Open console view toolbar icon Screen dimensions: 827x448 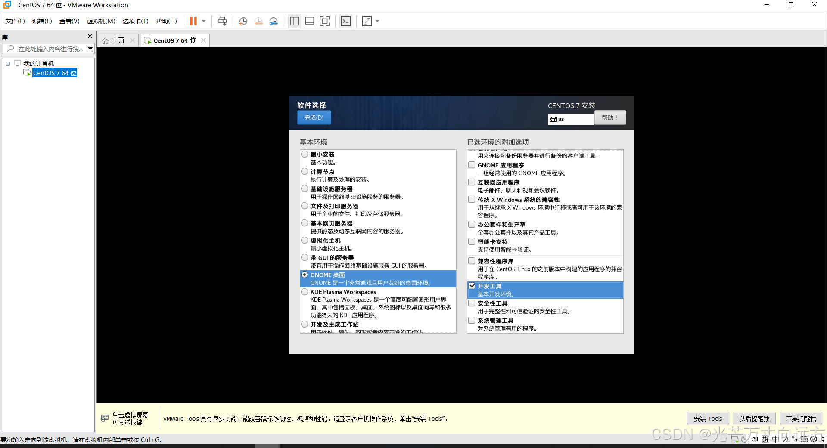coord(346,21)
